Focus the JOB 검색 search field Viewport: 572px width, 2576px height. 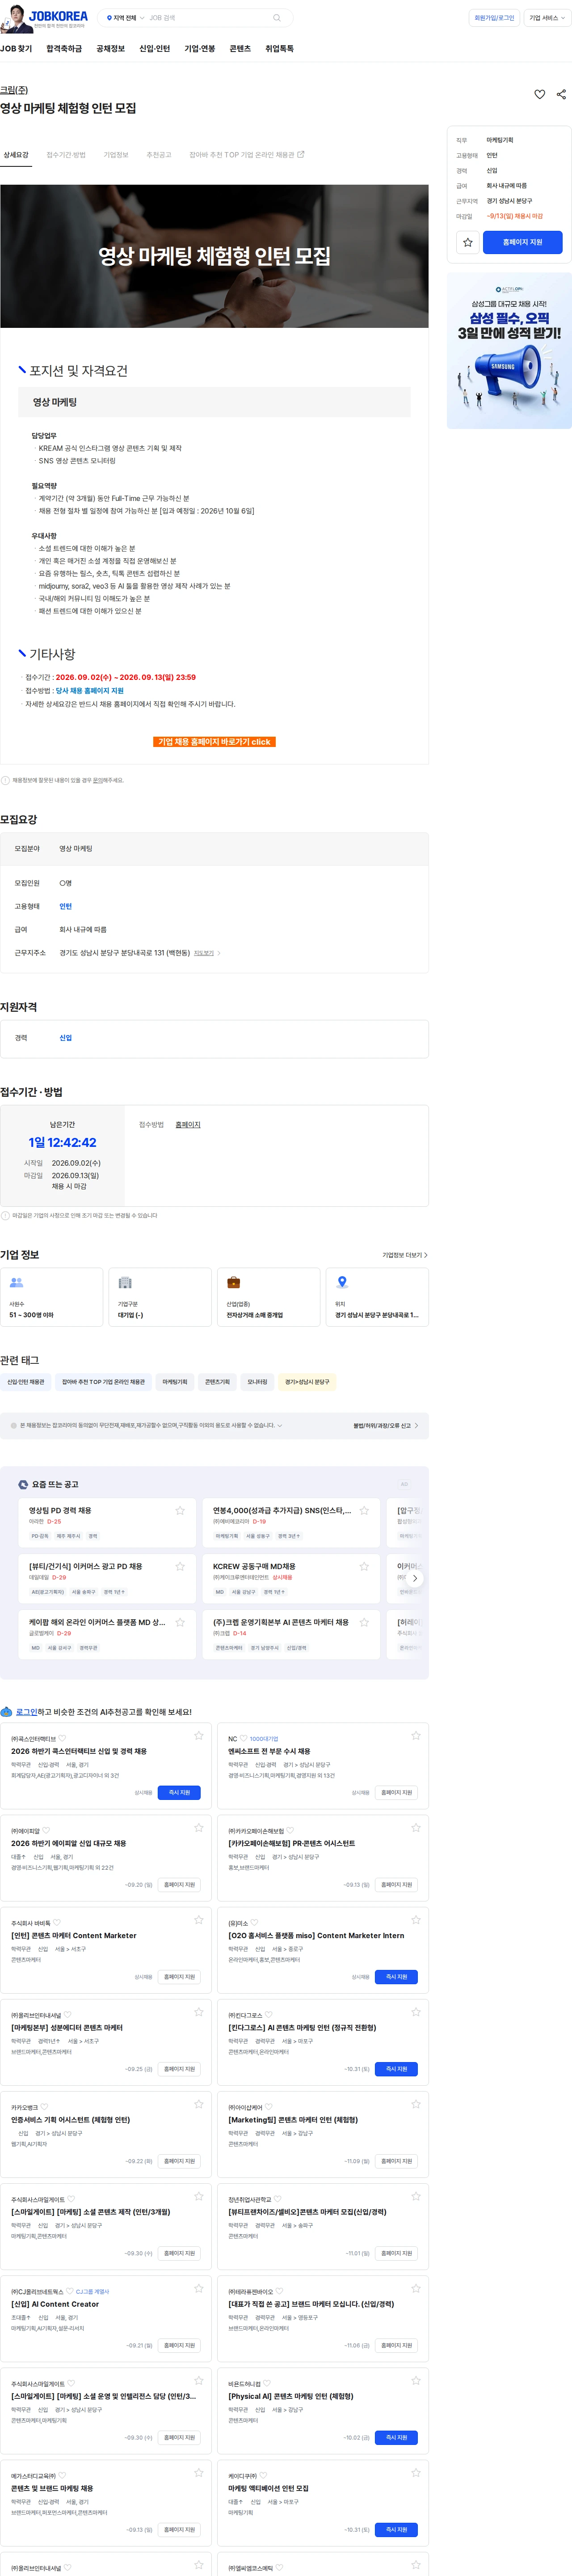(209, 18)
